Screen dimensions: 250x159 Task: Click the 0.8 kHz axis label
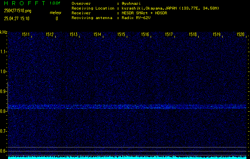3,111
